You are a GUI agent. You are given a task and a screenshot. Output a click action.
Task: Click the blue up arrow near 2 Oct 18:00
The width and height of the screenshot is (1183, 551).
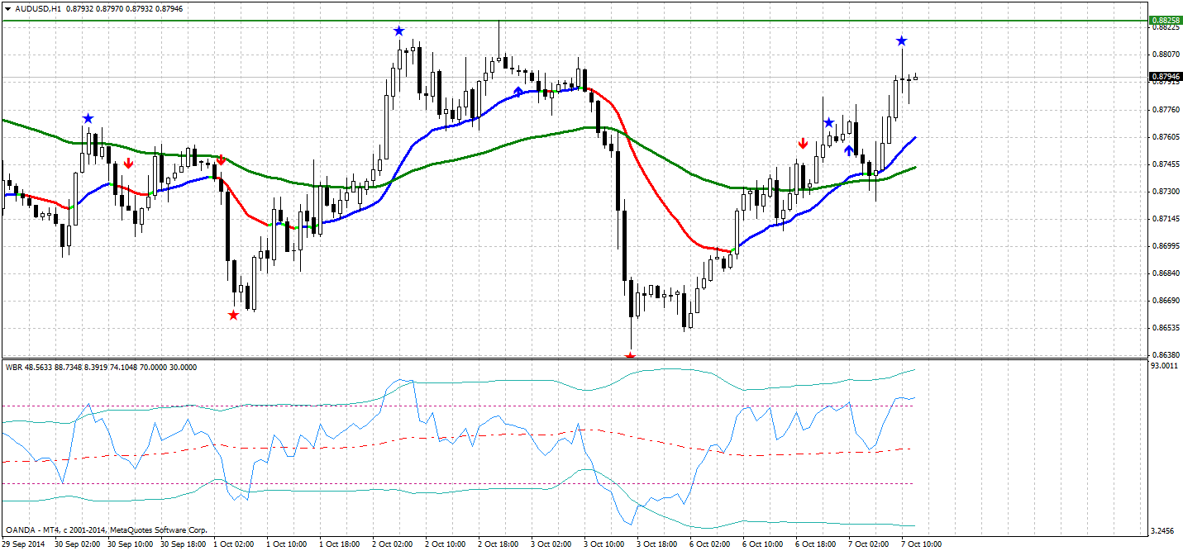[518, 92]
